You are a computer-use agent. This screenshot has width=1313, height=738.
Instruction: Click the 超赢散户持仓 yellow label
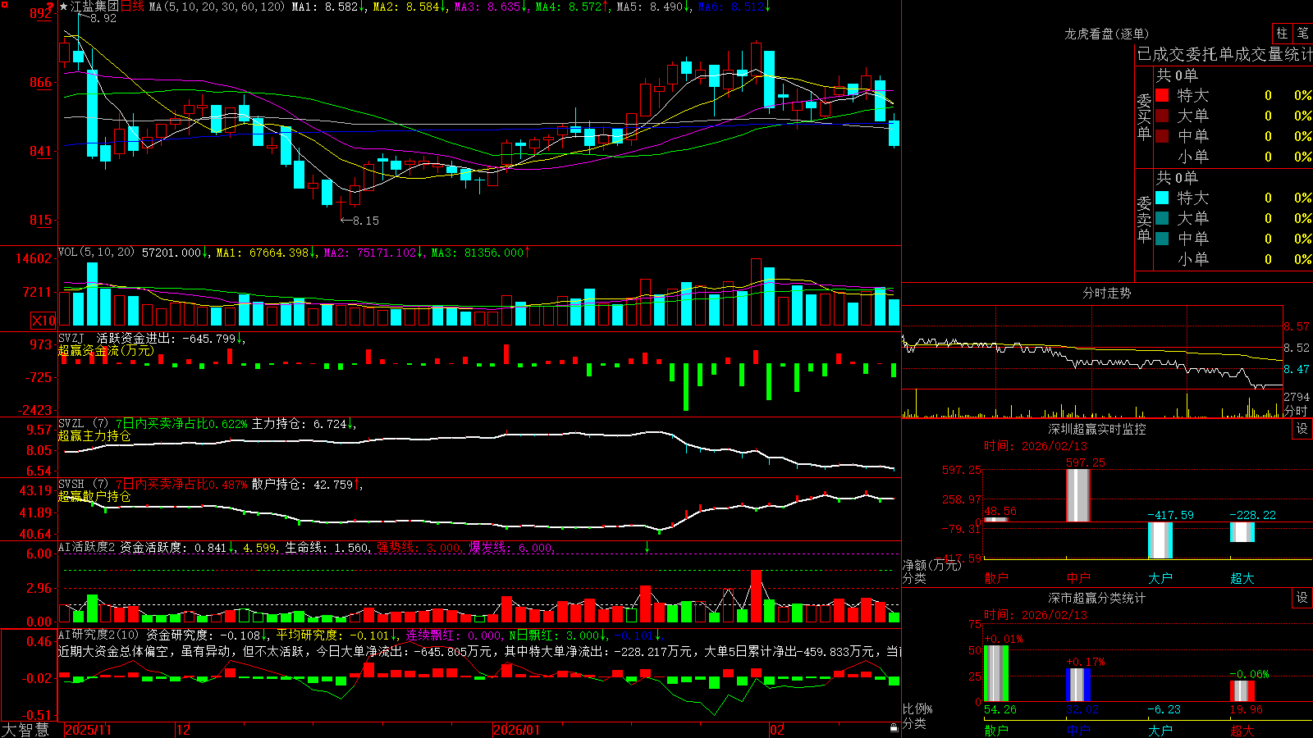94,496
